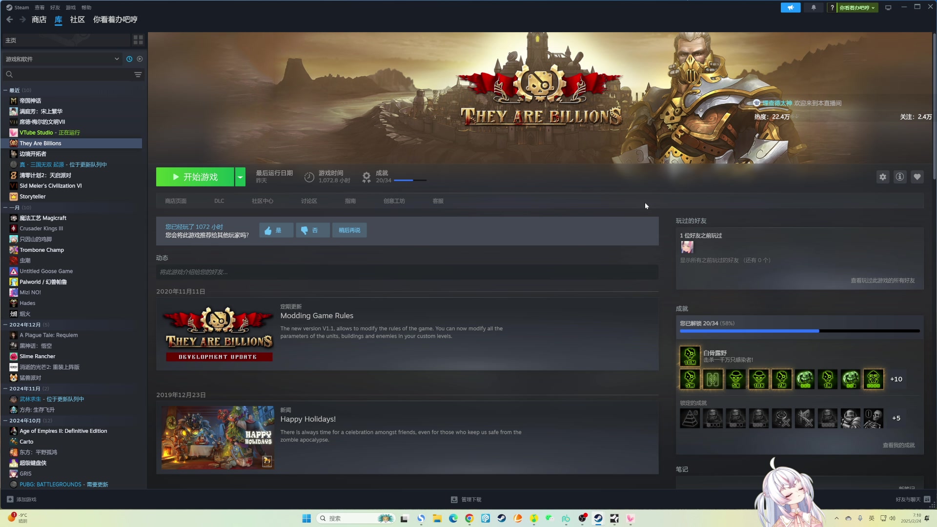Click the File Explorer taskbar icon
This screenshot has width=937, height=527.
pos(437,518)
